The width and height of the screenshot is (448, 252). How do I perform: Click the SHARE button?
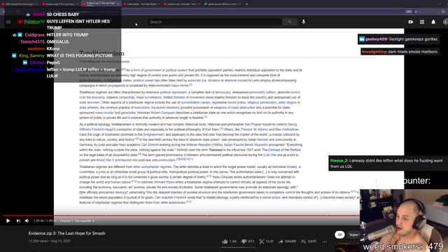pyautogui.click(x=288, y=241)
